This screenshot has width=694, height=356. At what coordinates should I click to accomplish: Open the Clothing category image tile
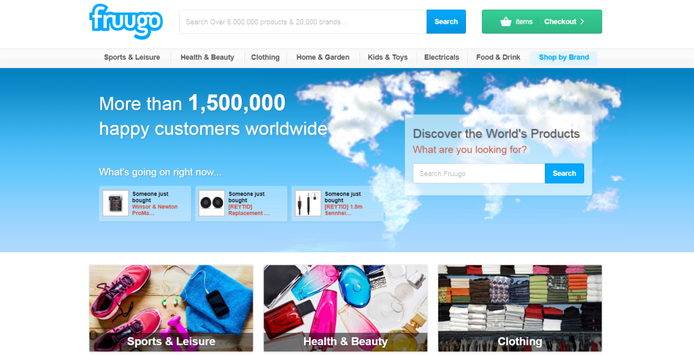click(x=520, y=308)
